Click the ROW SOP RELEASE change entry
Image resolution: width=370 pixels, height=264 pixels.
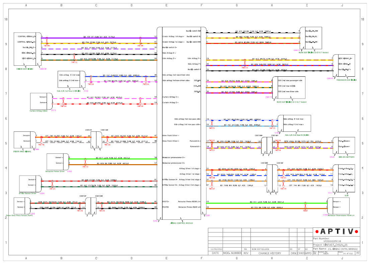pos(260,249)
